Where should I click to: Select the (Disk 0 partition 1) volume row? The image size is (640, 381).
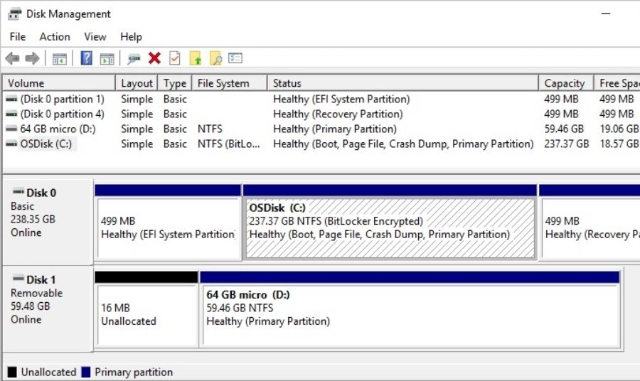[321, 99]
